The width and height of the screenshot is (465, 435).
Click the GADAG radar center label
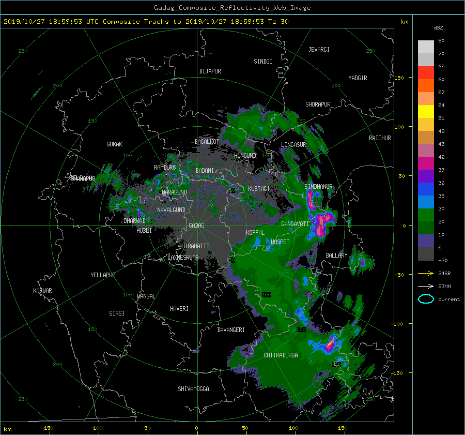point(196,226)
